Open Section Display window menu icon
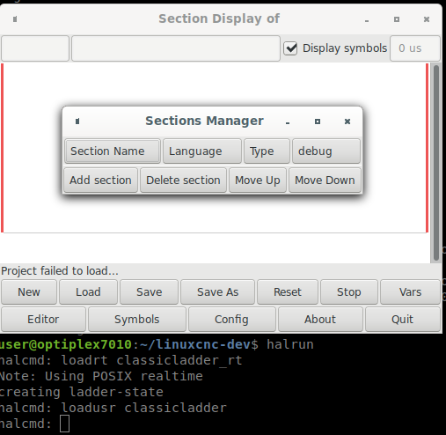 [15, 19]
